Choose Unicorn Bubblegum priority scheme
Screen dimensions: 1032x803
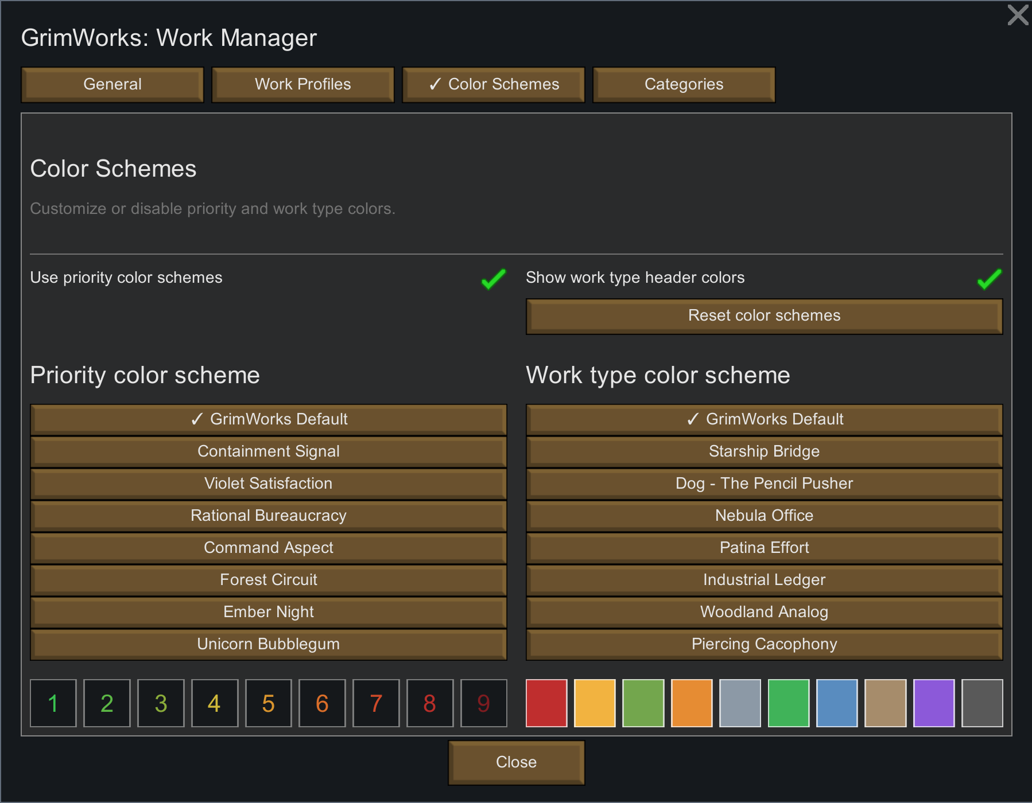pyautogui.click(x=269, y=644)
